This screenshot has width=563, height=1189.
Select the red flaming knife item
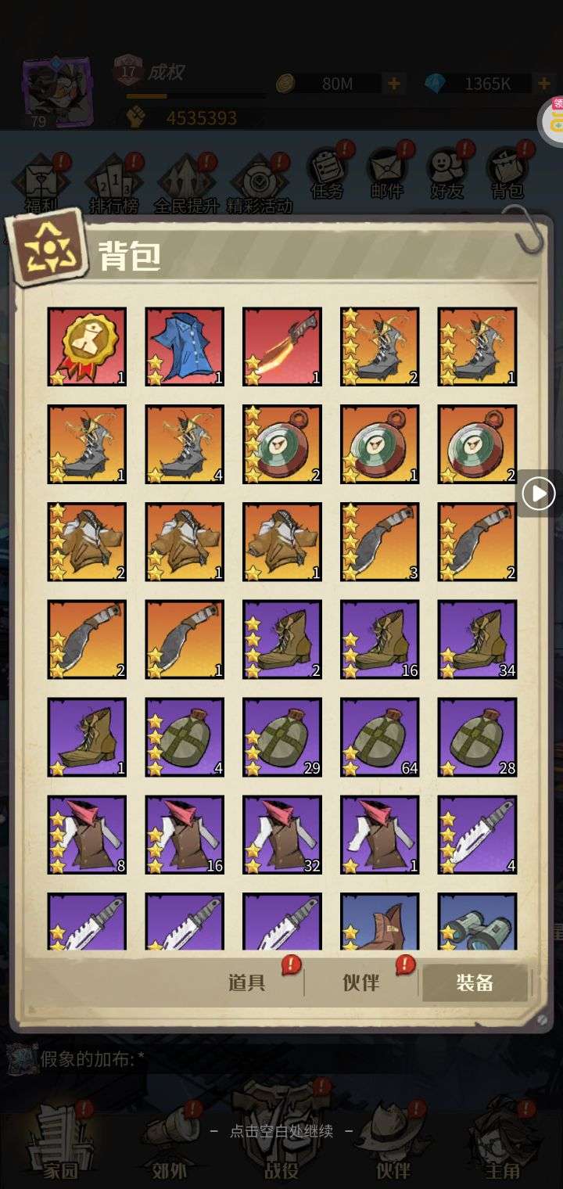click(x=282, y=347)
